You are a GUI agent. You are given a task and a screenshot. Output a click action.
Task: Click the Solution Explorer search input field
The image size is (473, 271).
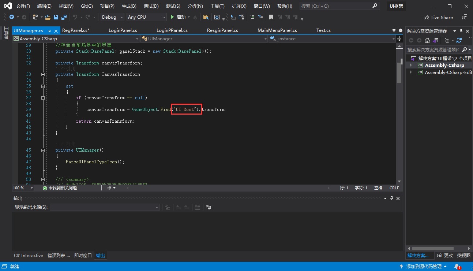(433, 49)
